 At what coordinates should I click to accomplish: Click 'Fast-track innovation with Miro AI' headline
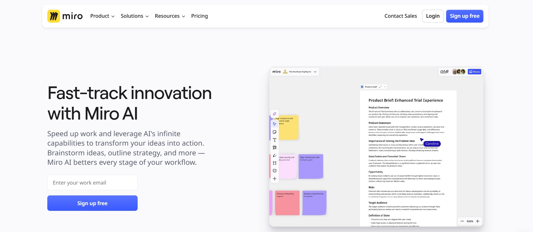pos(130,103)
